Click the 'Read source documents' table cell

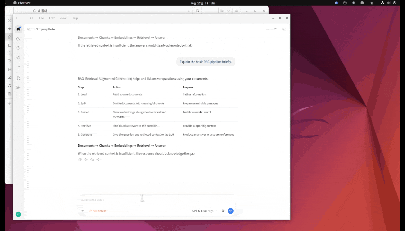[x=127, y=94]
